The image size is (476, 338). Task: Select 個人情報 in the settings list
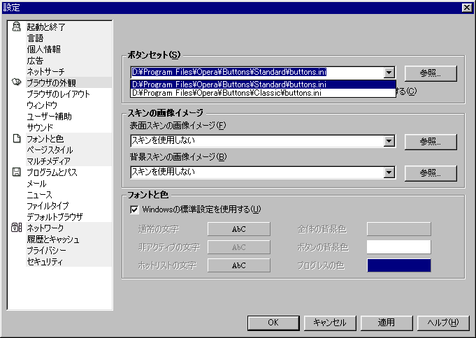click(44, 49)
